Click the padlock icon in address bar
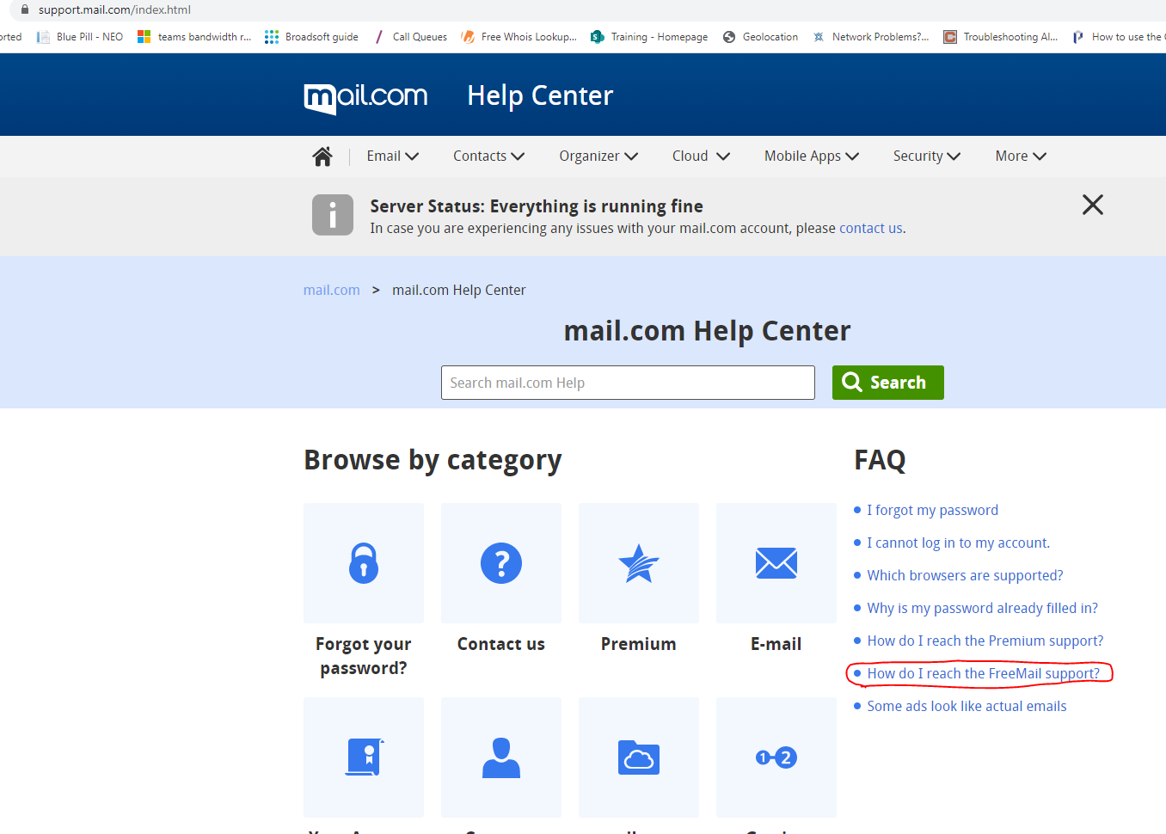The height and width of the screenshot is (834, 1166). (25, 9)
